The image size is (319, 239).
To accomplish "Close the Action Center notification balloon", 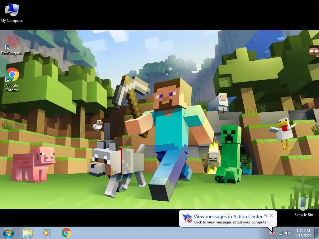I will [271, 215].
